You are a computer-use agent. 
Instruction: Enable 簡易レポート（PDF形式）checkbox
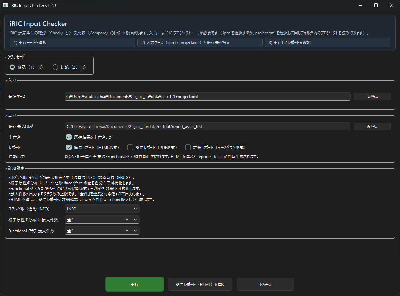point(130,147)
